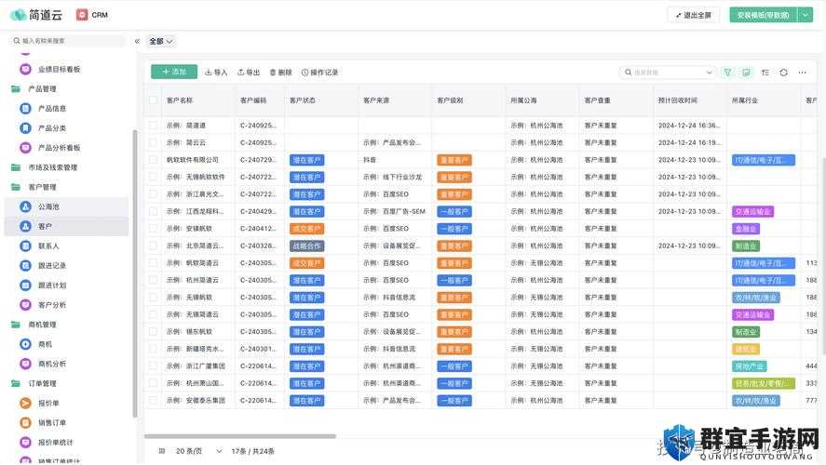Open 报价单统计 icon in sidebar

pyautogui.click(x=25, y=443)
